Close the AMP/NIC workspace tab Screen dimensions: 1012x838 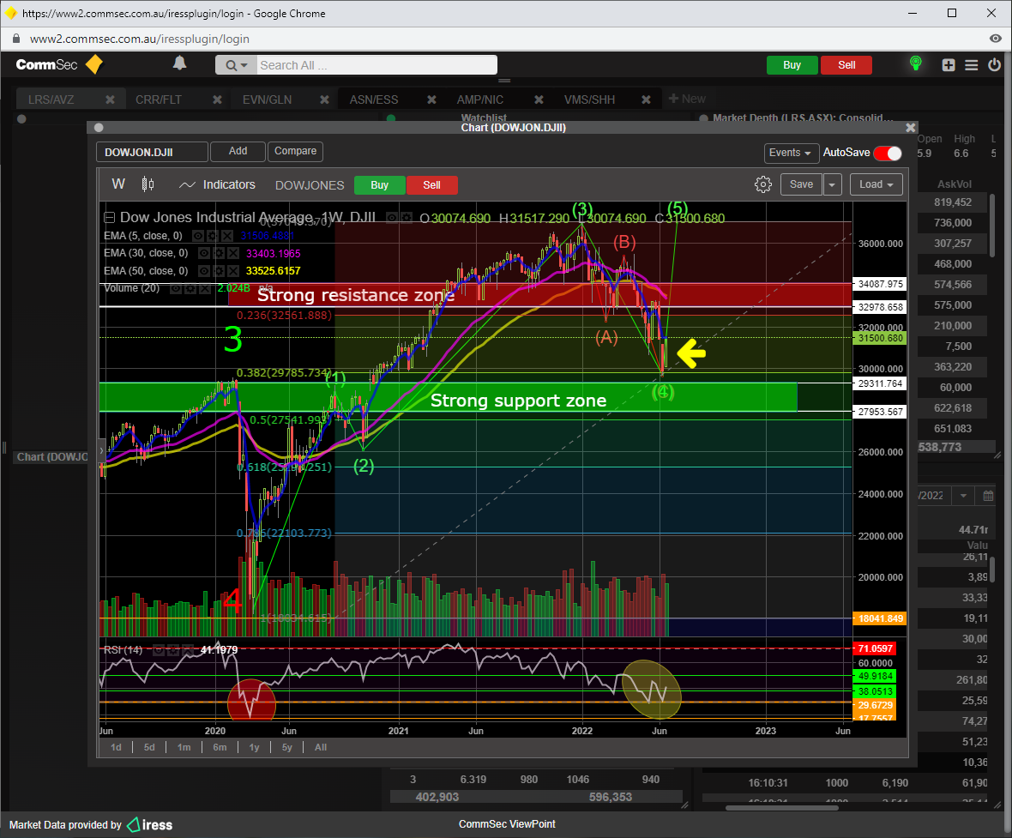(539, 99)
